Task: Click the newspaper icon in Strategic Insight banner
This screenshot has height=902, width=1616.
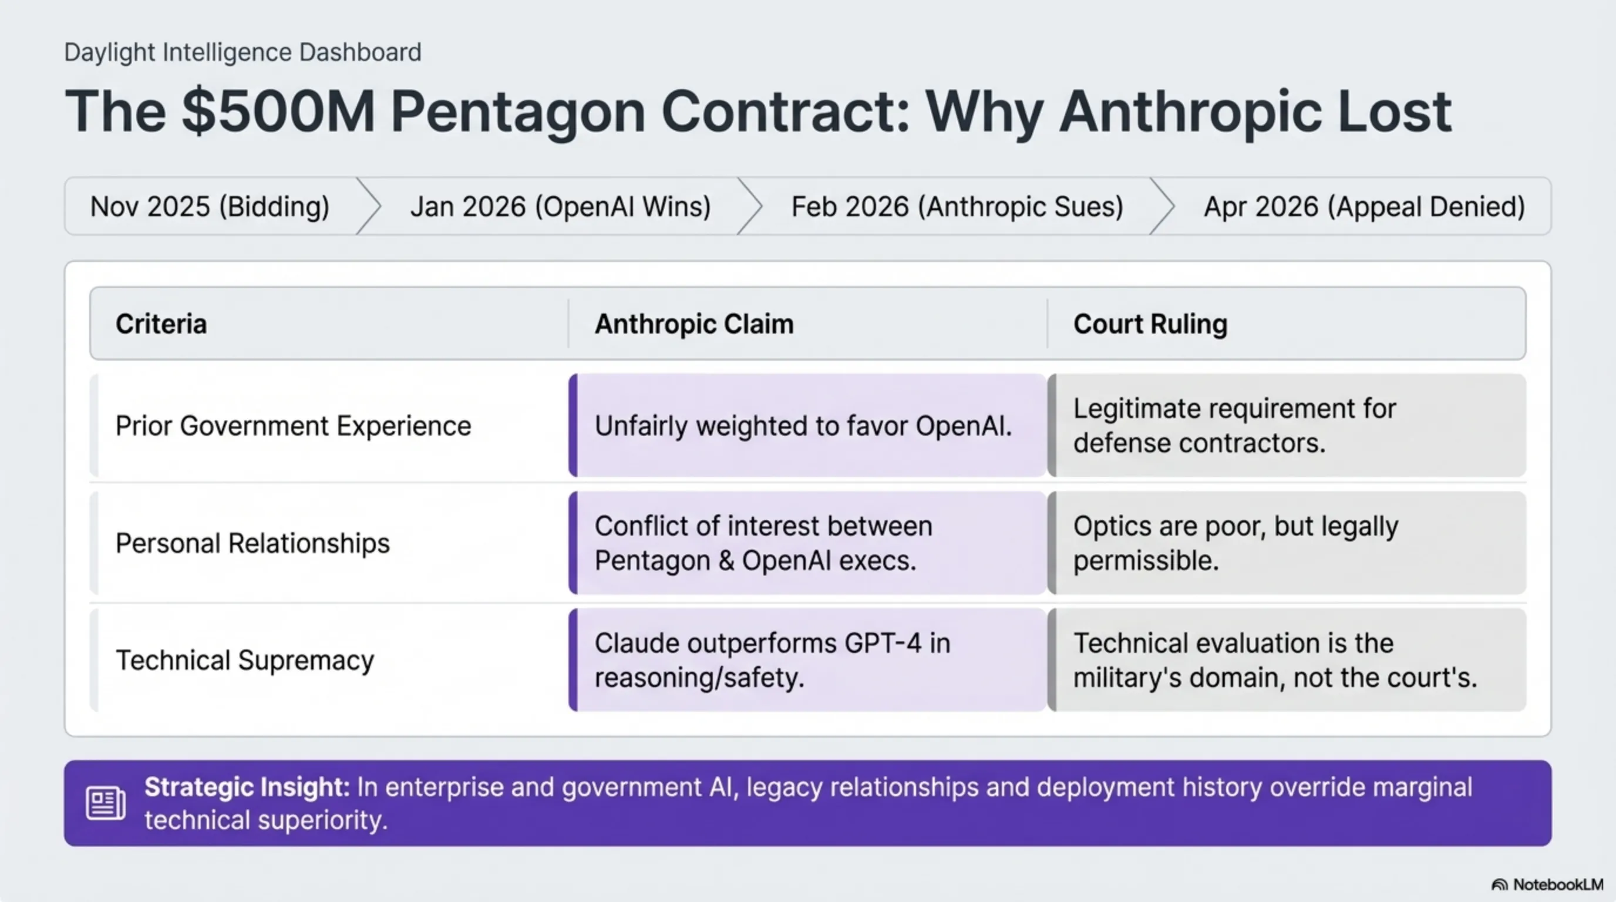Action: (x=105, y=802)
